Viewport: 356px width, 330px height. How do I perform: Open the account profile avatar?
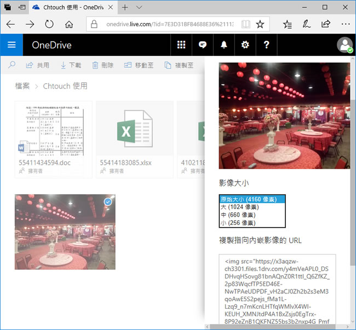tap(344, 45)
